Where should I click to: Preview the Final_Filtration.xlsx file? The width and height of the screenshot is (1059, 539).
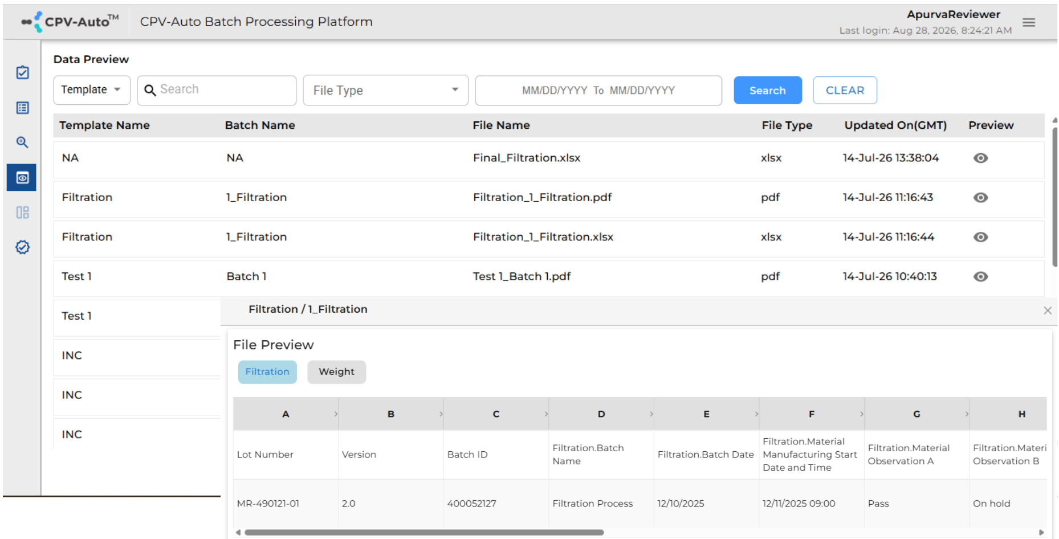[x=980, y=158]
